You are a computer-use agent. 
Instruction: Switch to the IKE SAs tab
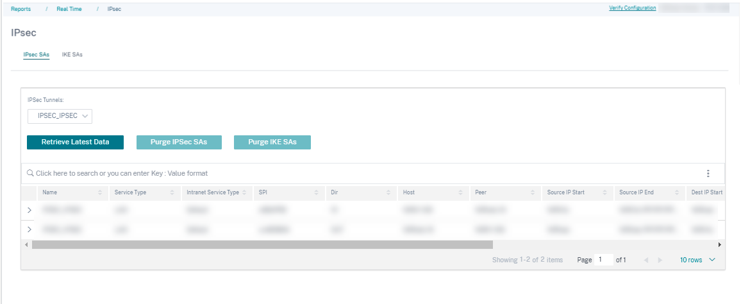coord(72,55)
